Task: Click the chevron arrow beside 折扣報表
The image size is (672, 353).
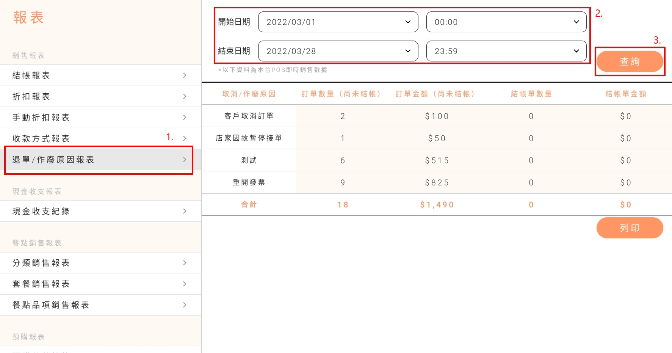Action: [x=185, y=96]
